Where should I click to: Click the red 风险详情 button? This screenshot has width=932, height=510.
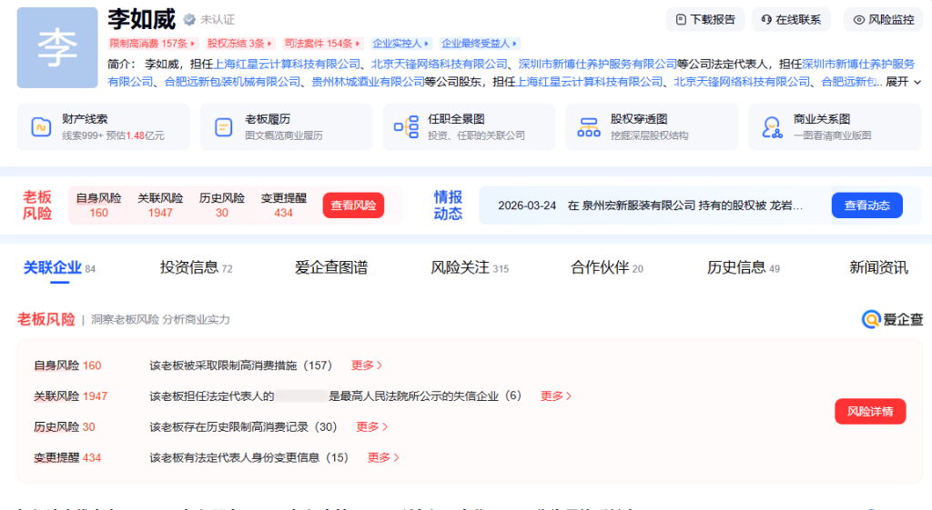click(870, 412)
